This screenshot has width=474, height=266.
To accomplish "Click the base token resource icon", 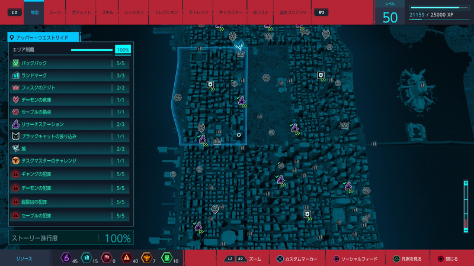I will click(106, 258).
